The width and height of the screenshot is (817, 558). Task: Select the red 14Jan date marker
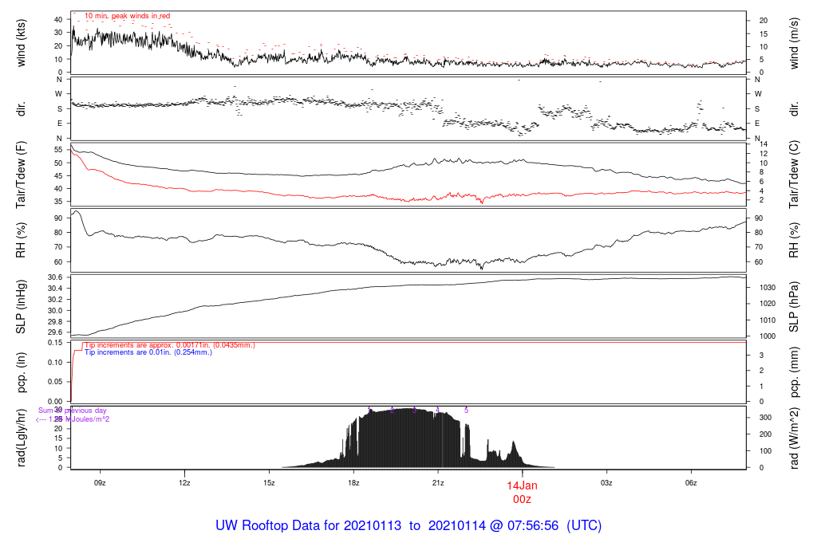pos(522,485)
